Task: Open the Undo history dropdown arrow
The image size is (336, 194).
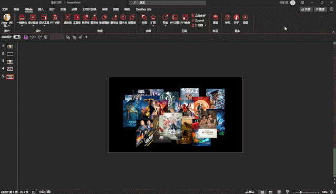Action: pyautogui.click(x=35, y=37)
